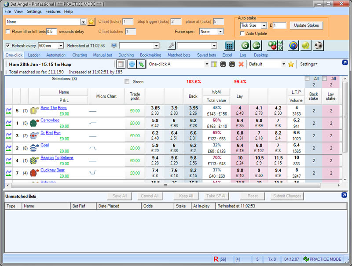Open the blue gear settings icon
Image resolution: width=352 pixels, height=266 pixels.
click(132, 64)
